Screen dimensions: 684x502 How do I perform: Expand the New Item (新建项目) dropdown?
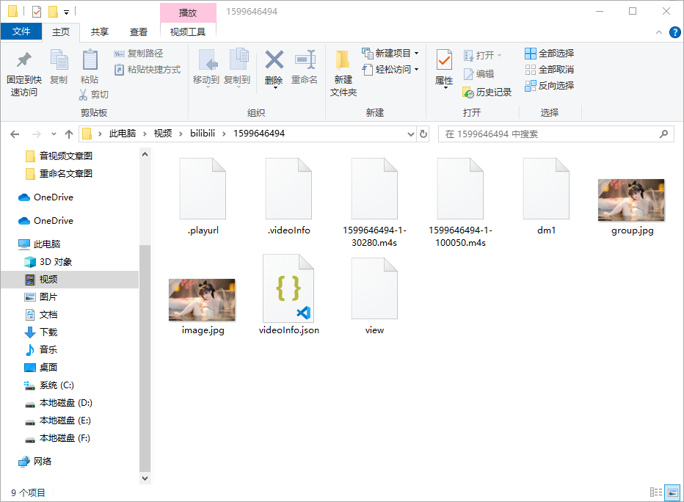[x=416, y=54]
